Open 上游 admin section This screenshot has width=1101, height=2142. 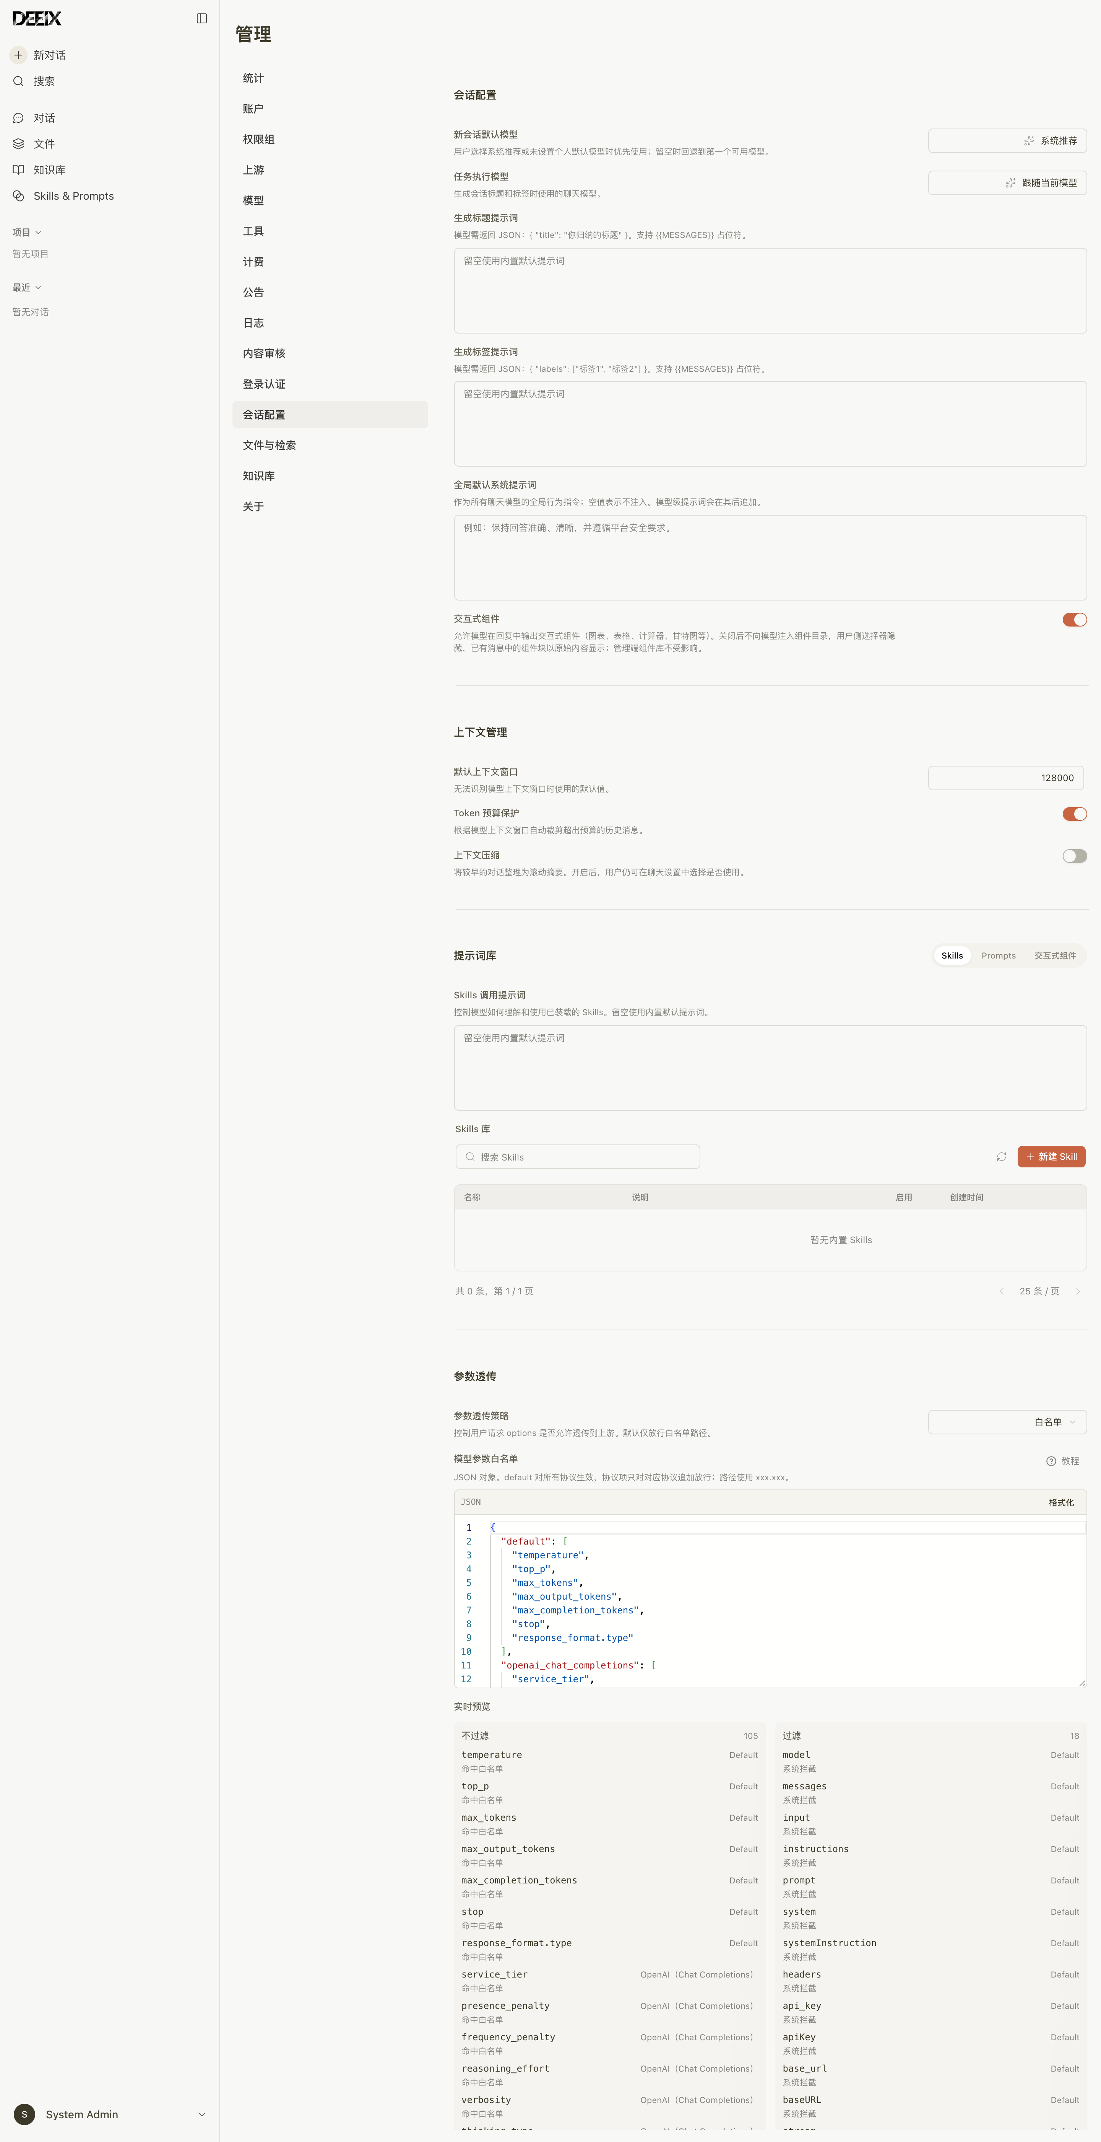coord(330,169)
